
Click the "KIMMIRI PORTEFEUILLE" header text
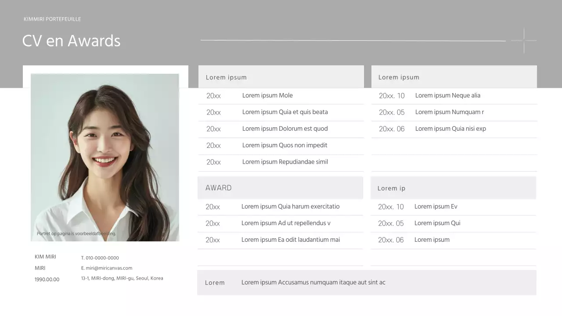click(x=52, y=19)
